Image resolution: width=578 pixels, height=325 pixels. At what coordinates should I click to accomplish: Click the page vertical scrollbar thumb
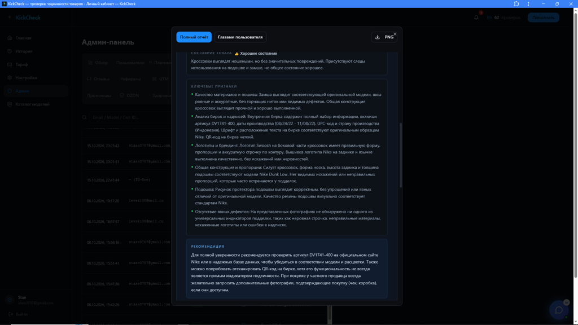pos(575,146)
